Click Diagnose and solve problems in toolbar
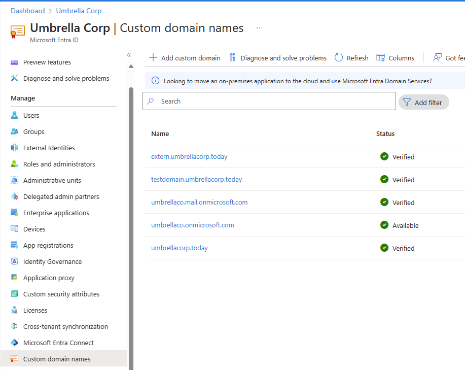Screen dimensions: 465x370 click(283, 58)
